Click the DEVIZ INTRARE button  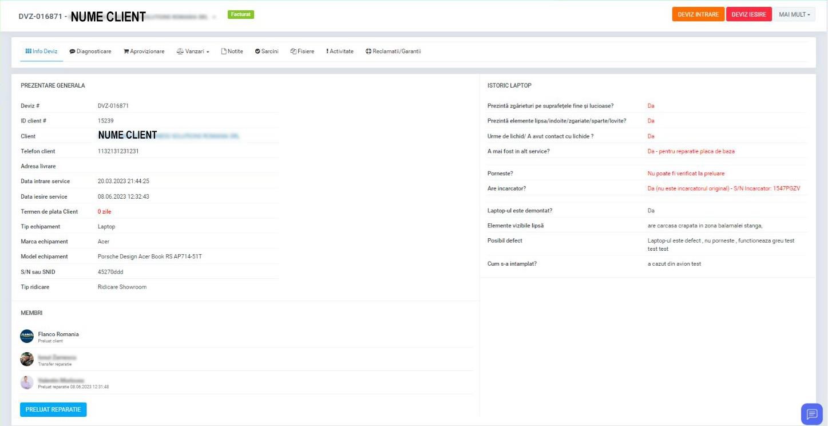pyautogui.click(x=698, y=14)
